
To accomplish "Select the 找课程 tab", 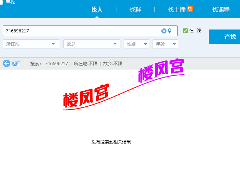I will pos(221,10).
